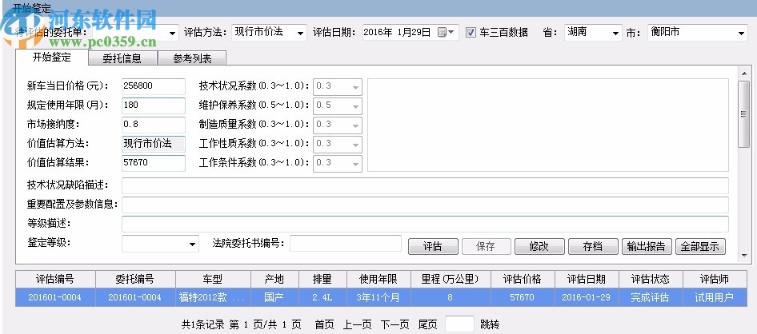
Task: Click 新车当日价格 input field
Action: [154, 86]
